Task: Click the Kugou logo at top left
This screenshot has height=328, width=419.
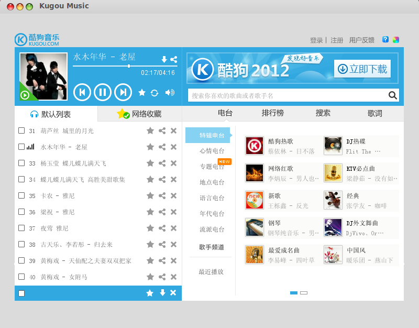Action: pyautogui.click(x=37, y=40)
